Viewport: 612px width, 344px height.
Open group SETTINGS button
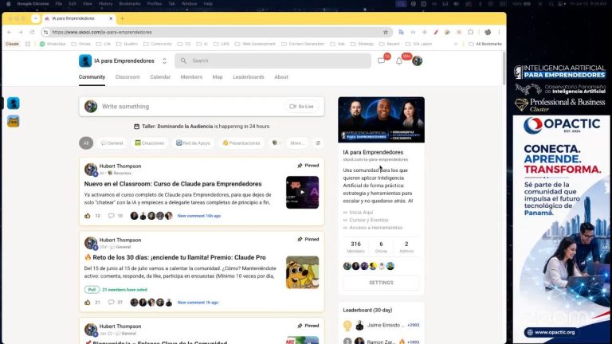click(382, 283)
